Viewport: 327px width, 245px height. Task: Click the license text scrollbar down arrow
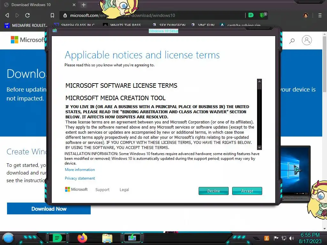pyautogui.click(x=259, y=147)
